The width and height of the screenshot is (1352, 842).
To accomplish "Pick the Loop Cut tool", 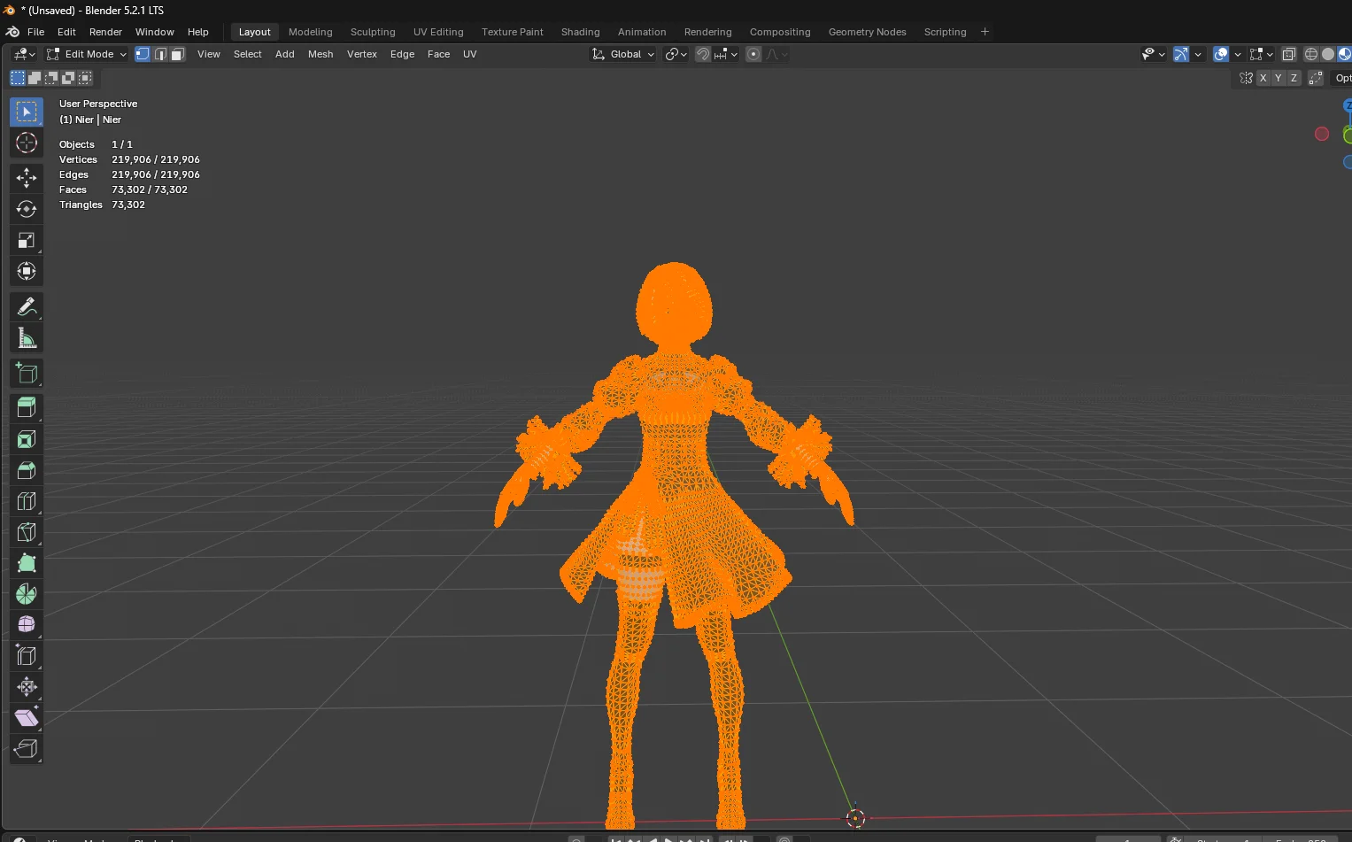I will 27,501.
